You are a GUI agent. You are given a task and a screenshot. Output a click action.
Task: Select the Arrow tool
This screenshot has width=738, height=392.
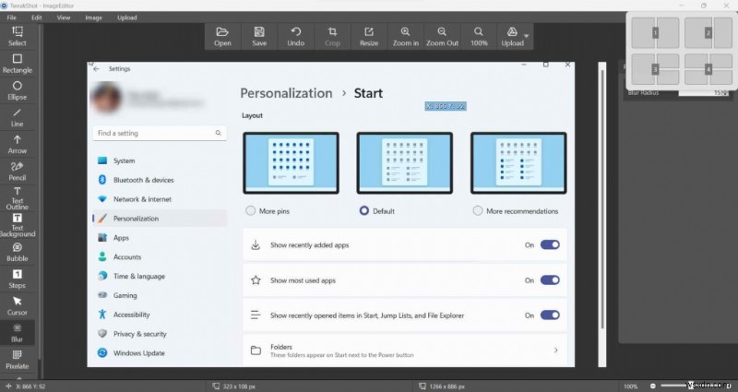tap(17, 145)
